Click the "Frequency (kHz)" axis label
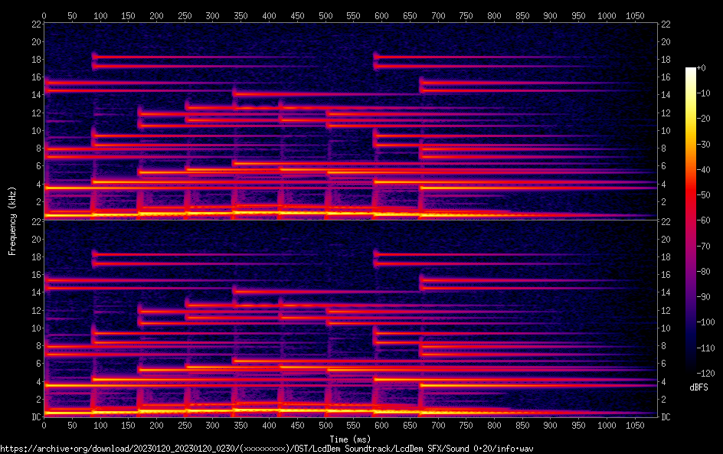The image size is (723, 454). (x=12, y=220)
